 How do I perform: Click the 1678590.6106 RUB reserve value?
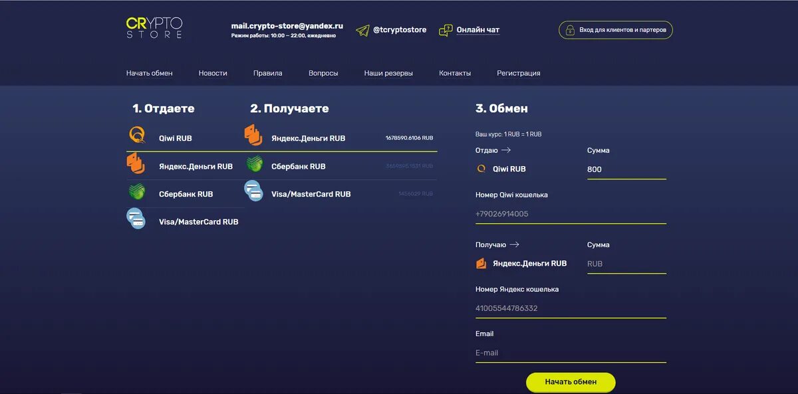tap(409, 138)
